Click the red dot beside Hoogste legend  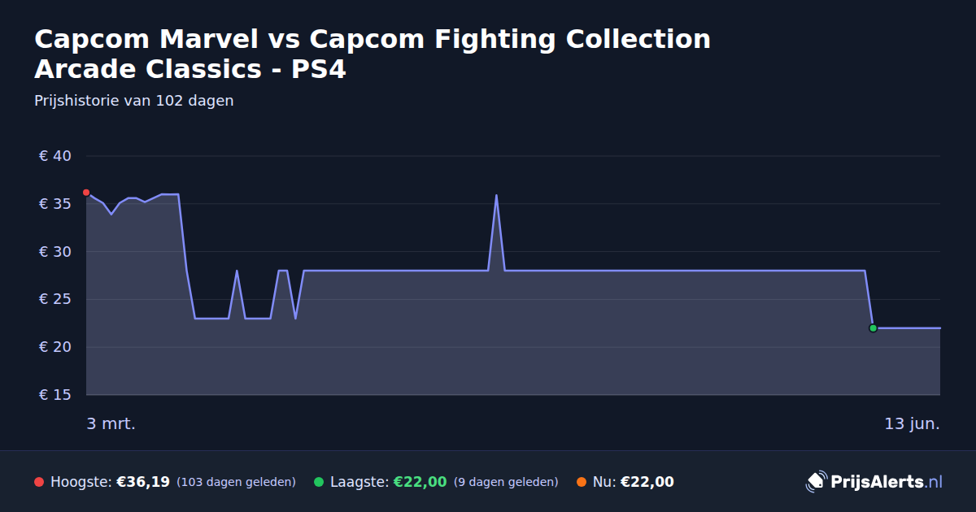39,482
